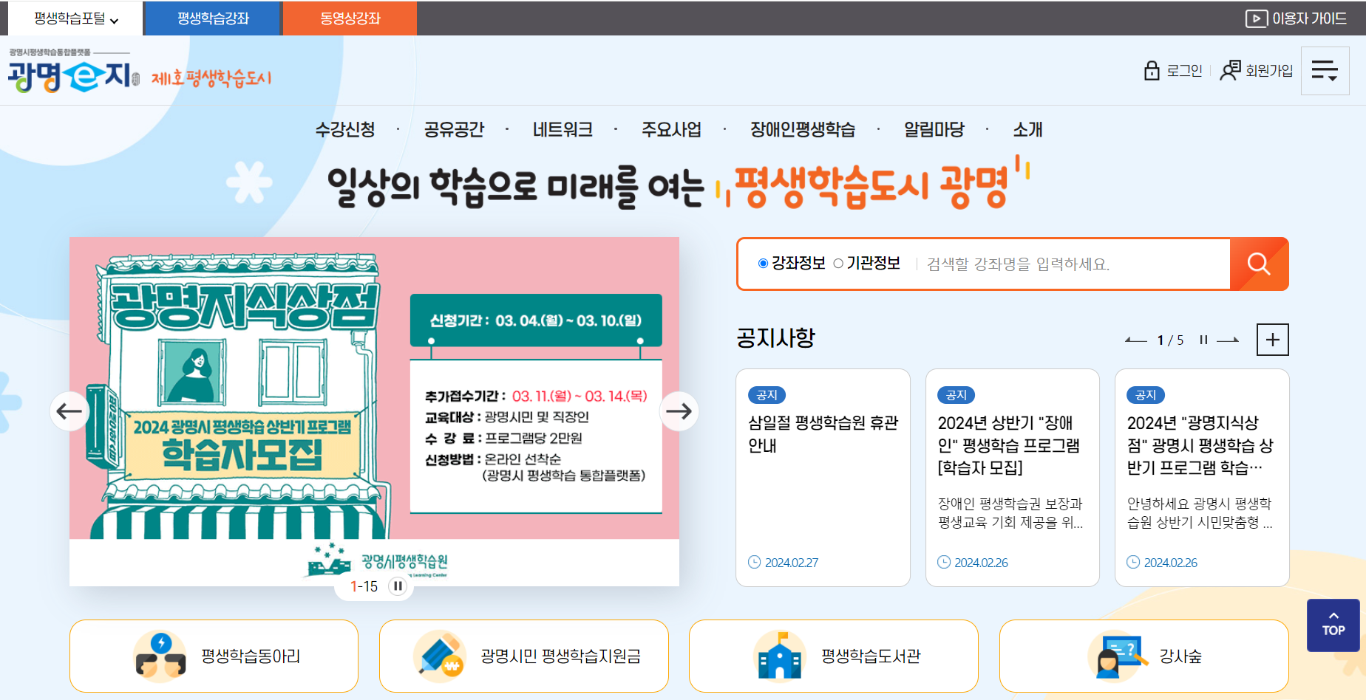Click the 회원가입 person icon
Viewport: 1366px width, 700px height.
(x=1230, y=71)
